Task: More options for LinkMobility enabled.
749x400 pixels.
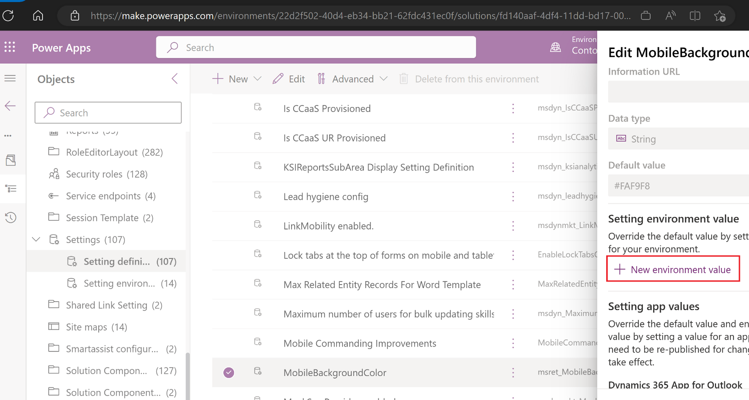Action: click(513, 226)
